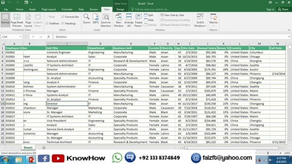Toggle the Gridlines checkbox

[x=47, y=23]
